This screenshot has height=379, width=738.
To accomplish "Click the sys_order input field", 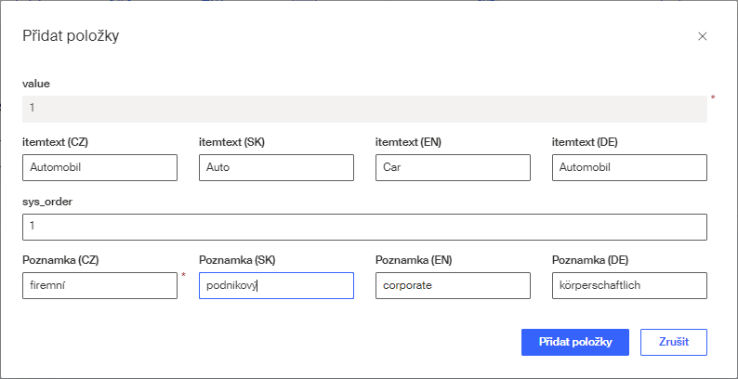I will [364, 227].
